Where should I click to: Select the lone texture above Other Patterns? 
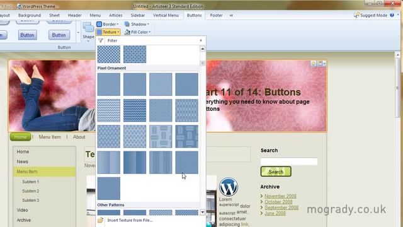[x=109, y=189]
